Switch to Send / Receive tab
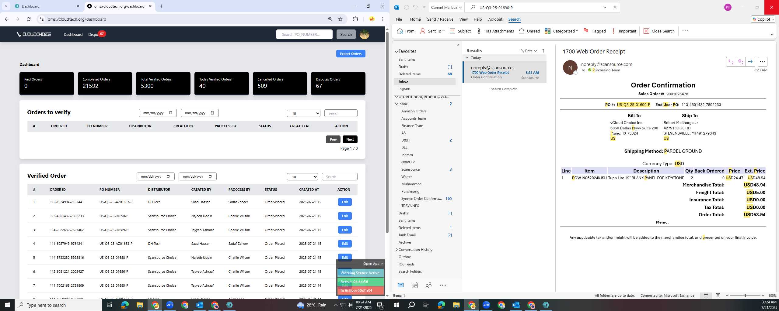 pos(440,19)
